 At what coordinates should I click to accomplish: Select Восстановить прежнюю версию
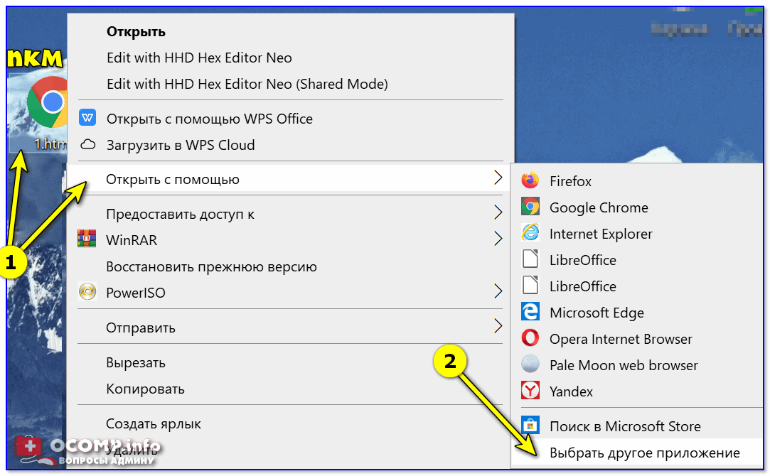pos(211,266)
